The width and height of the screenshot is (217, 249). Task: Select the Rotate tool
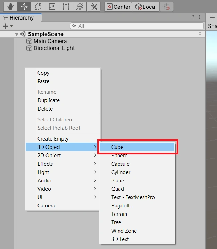tap(38, 7)
